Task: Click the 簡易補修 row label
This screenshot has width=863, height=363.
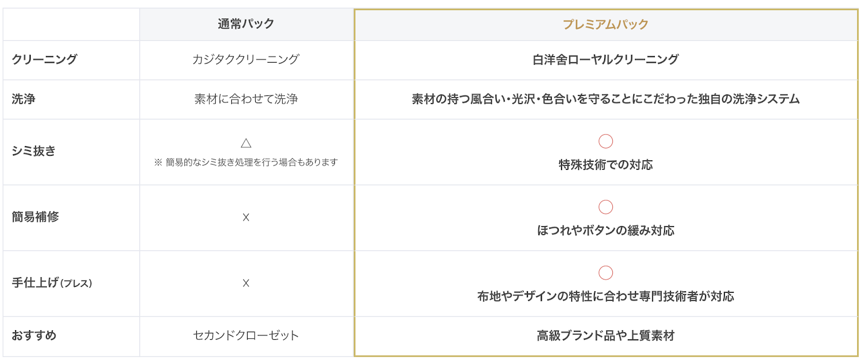Action: (x=36, y=217)
